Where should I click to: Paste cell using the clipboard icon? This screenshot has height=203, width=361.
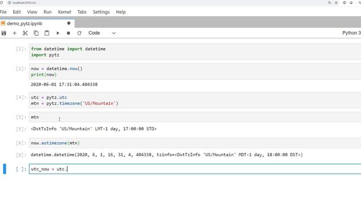tap(47, 33)
